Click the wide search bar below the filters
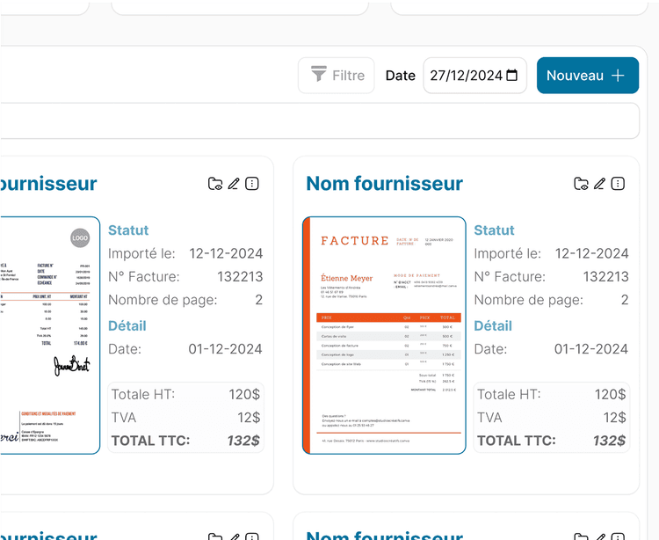This screenshot has width=659, height=540. (320, 120)
